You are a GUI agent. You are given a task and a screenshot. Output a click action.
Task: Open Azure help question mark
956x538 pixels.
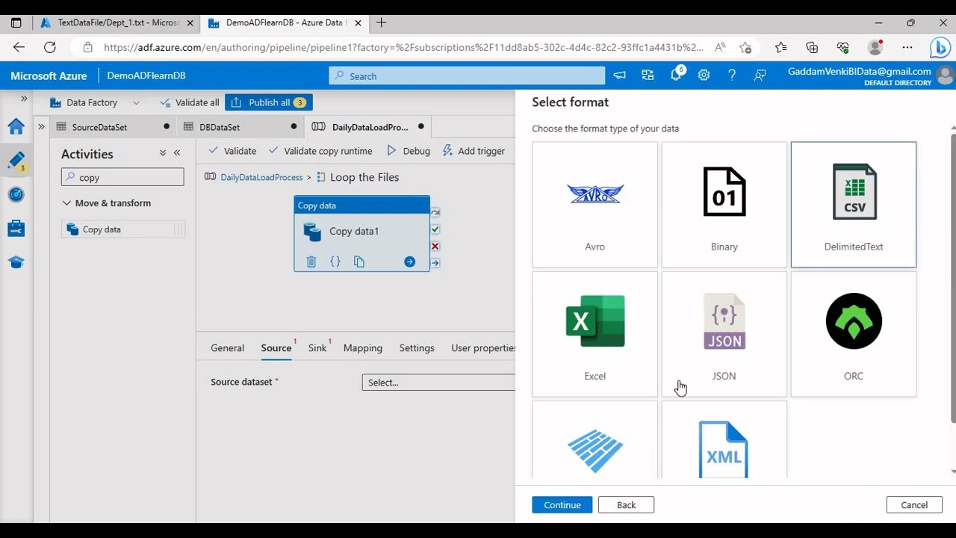pos(732,75)
